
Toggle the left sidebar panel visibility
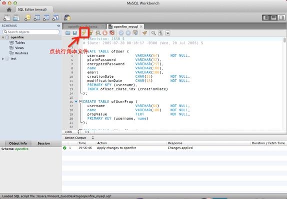tap(266, 17)
